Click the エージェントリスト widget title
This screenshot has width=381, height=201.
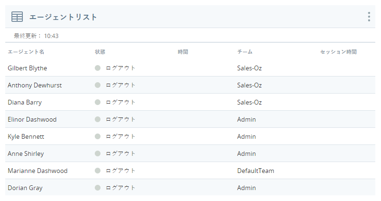pyautogui.click(x=63, y=17)
